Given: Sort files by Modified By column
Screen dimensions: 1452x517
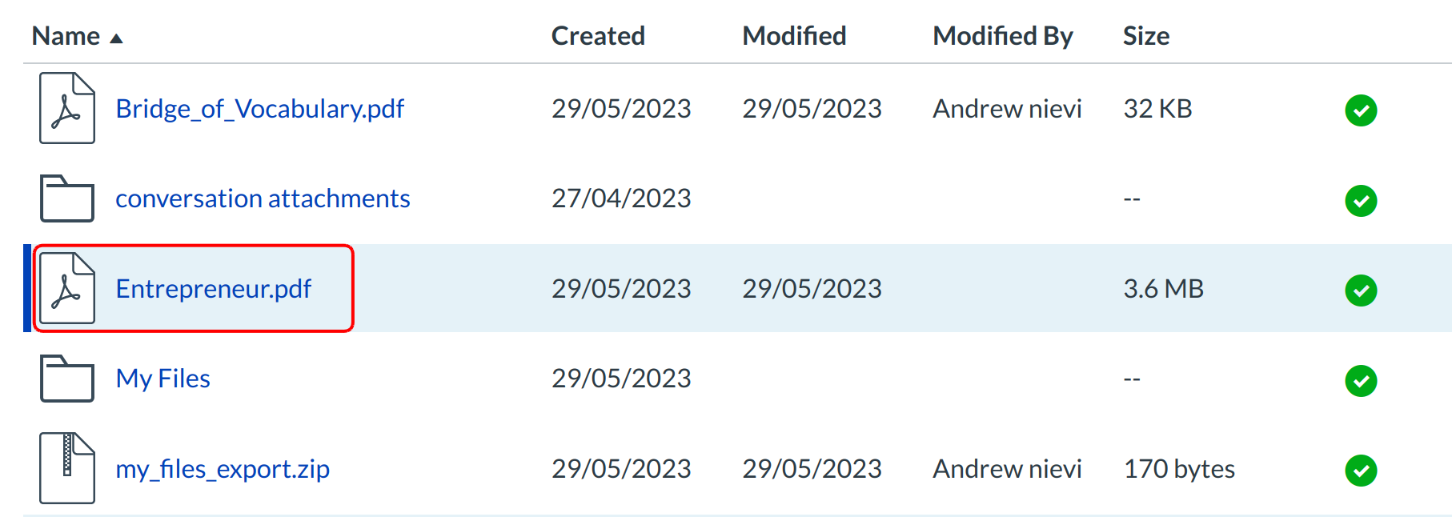Looking at the screenshot, I should pos(1002,36).
